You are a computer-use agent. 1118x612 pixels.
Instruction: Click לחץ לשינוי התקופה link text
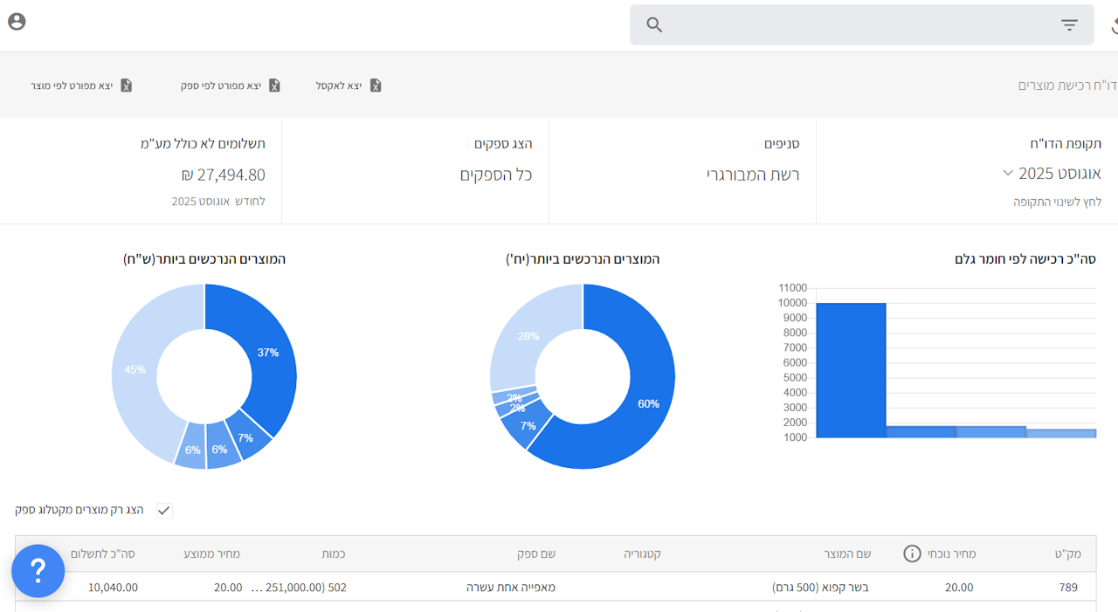pos(1057,202)
